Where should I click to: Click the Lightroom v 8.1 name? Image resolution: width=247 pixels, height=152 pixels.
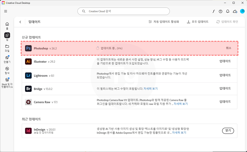click(x=44, y=75)
